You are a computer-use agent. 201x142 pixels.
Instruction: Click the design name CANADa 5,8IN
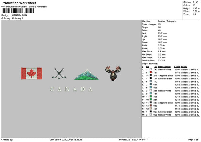[20, 15]
